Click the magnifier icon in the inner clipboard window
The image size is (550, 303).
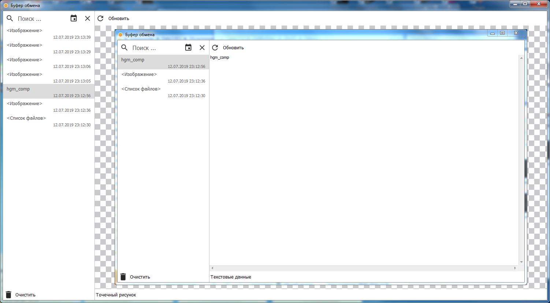pyautogui.click(x=124, y=47)
